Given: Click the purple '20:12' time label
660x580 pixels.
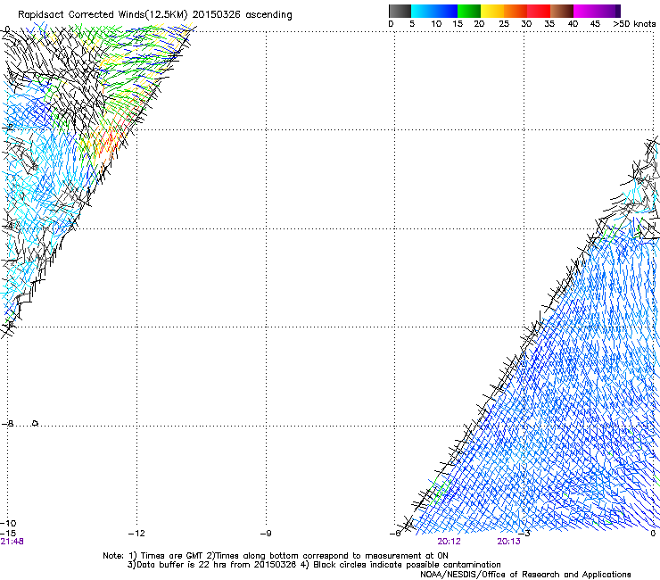Looking at the screenshot, I should click(x=449, y=542).
